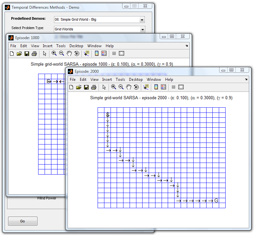
Task: Click the Go button in Demo window
Action: pos(23,221)
